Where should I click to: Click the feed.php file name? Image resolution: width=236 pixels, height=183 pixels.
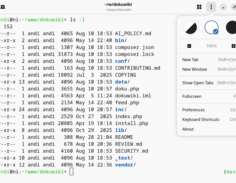tap(127, 102)
